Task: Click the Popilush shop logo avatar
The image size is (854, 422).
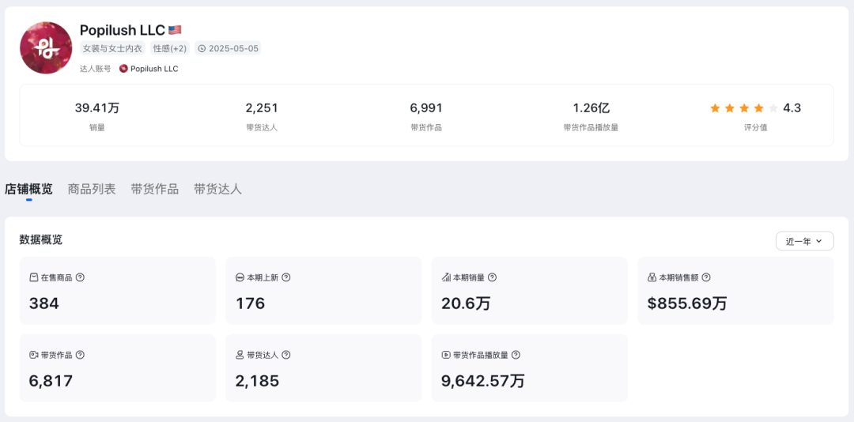Action: (x=46, y=48)
